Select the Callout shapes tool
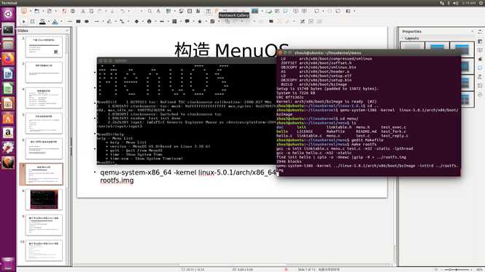 click(x=187, y=22)
